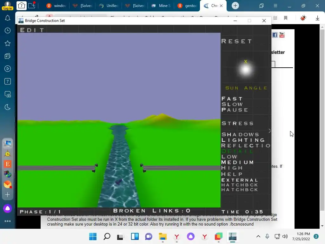The width and height of the screenshot is (325, 244).
Task: Switch to the 'gentoc' tab
Action: (x=187, y=6)
